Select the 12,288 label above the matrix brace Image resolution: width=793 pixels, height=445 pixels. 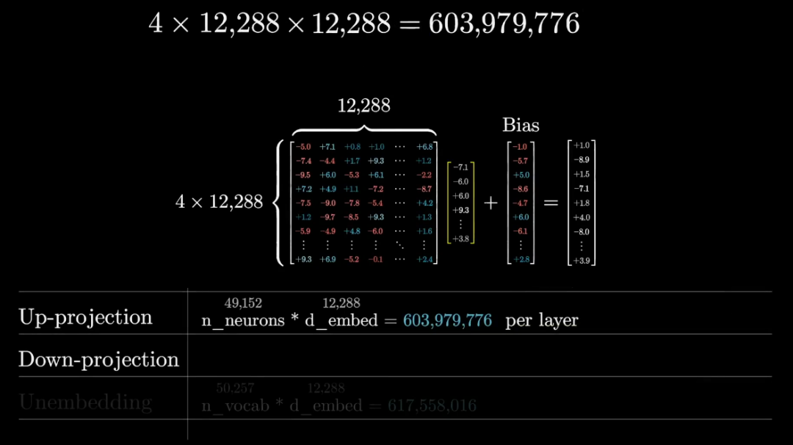coord(363,106)
